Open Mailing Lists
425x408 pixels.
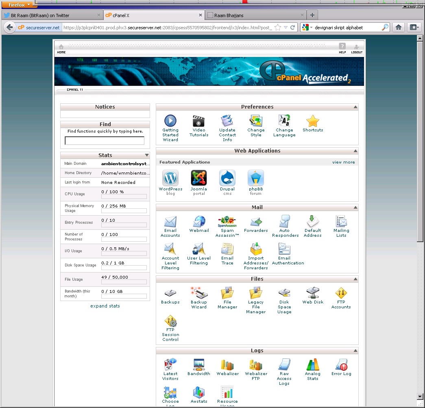click(x=341, y=226)
